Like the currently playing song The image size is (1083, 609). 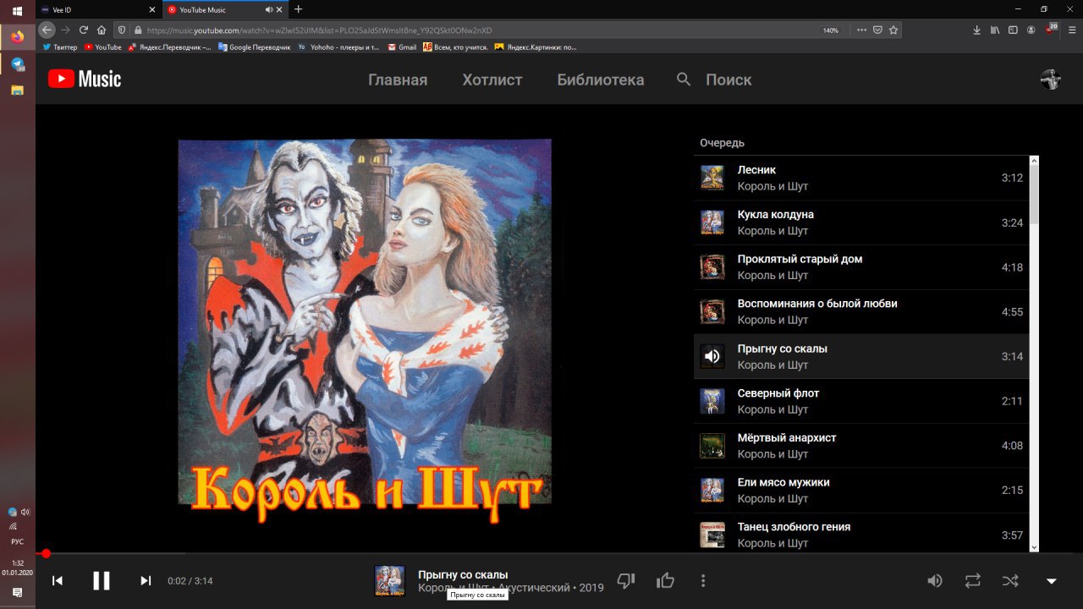665,580
